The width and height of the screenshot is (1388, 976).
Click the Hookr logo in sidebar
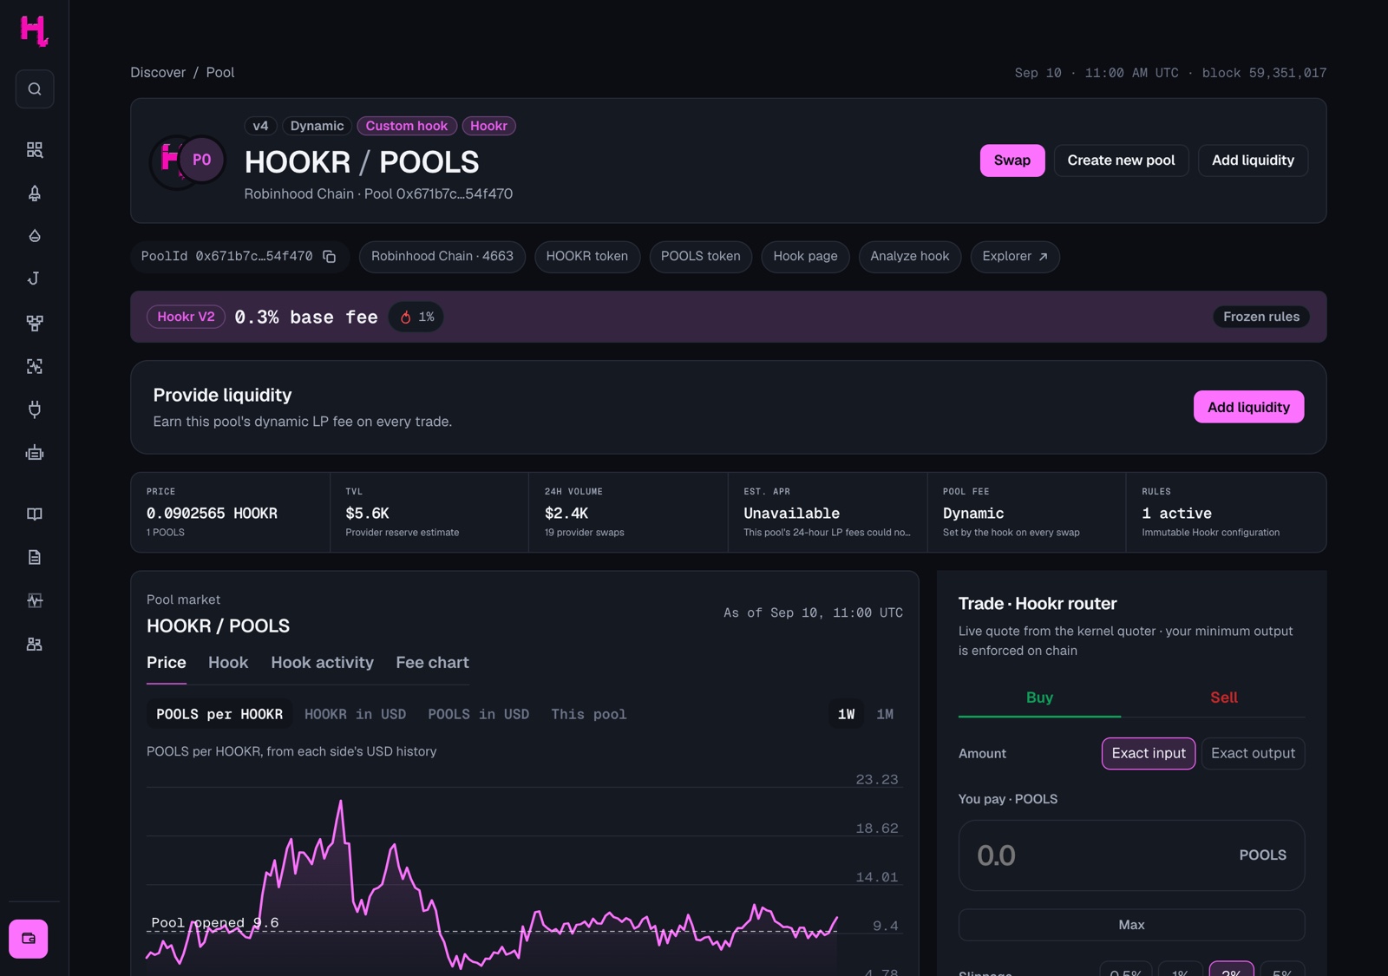[x=34, y=30]
